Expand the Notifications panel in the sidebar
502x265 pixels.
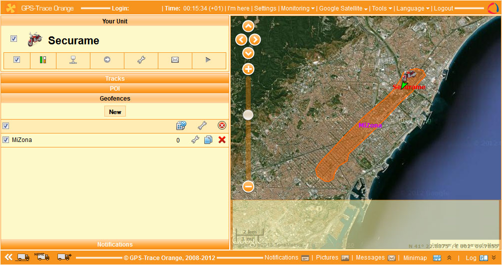(115, 244)
